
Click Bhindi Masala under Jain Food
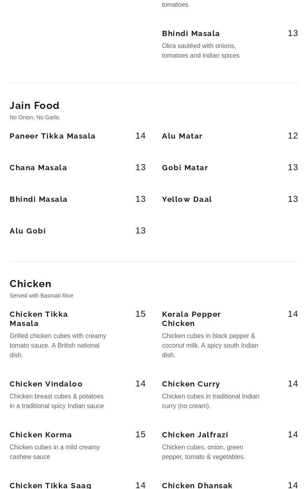coord(38,199)
